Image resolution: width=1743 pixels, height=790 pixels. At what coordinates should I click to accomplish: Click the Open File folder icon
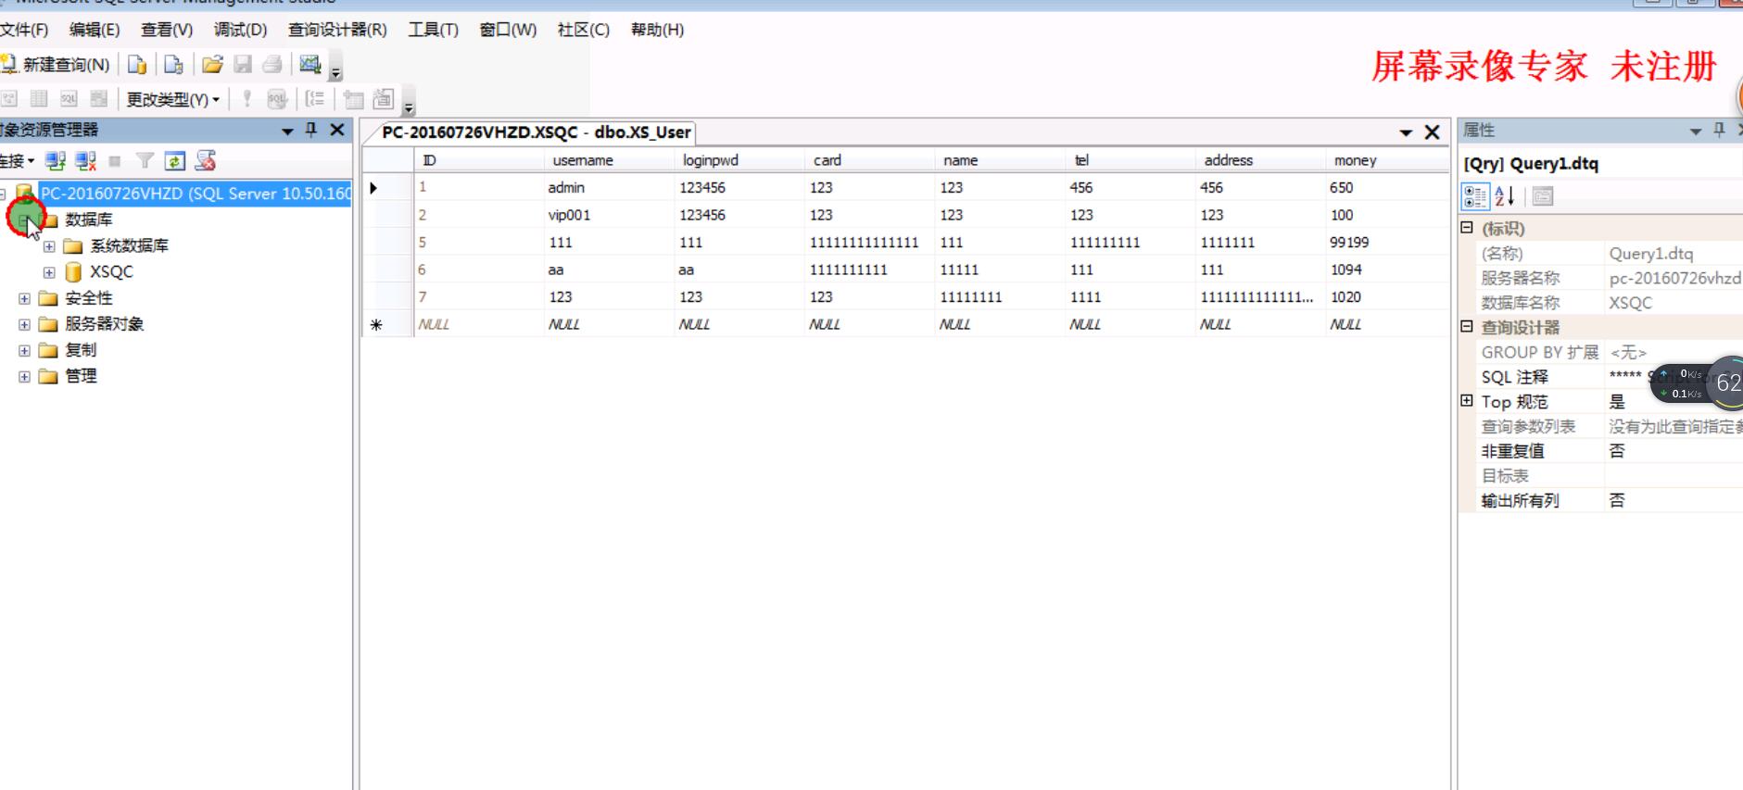point(212,65)
